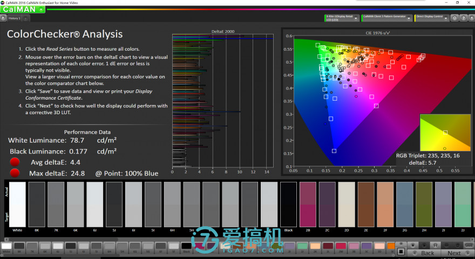Select the 8K gray patch in bottom strip
The image size is (475, 259).
(19, 247)
